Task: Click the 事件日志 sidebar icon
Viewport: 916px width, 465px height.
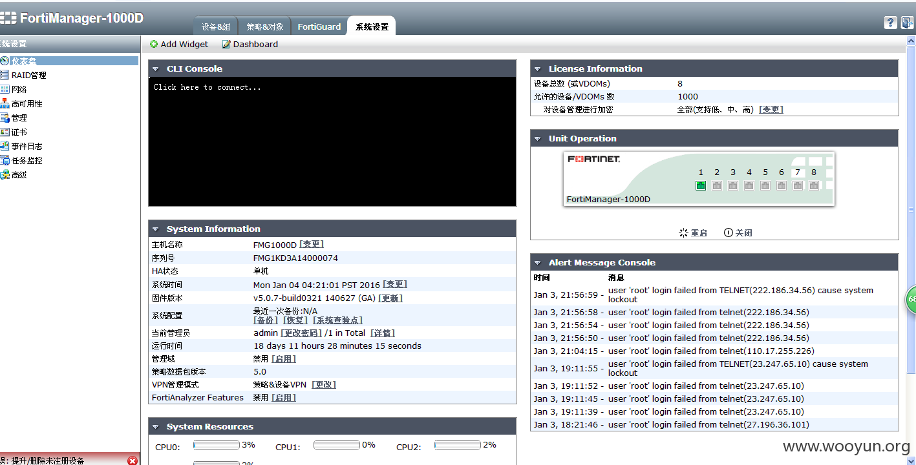Action: pyautogui.click(x=5, y=146)
